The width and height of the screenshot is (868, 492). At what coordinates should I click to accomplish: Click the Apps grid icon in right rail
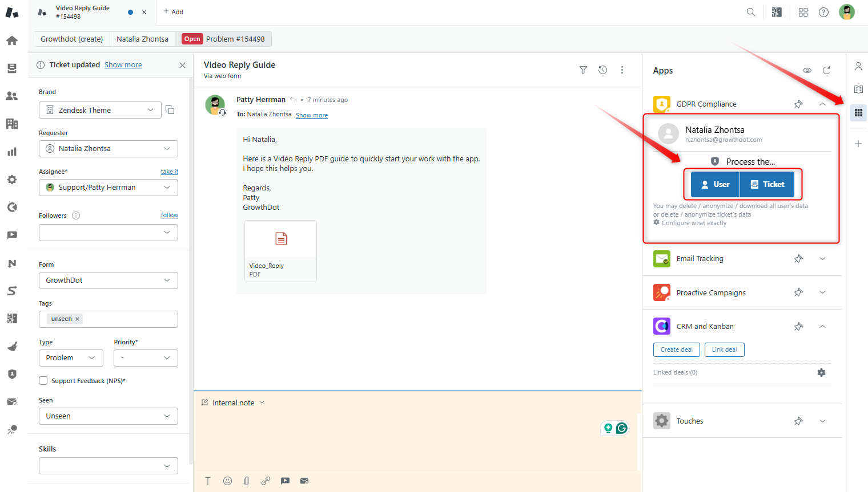[x=858, y=113]
